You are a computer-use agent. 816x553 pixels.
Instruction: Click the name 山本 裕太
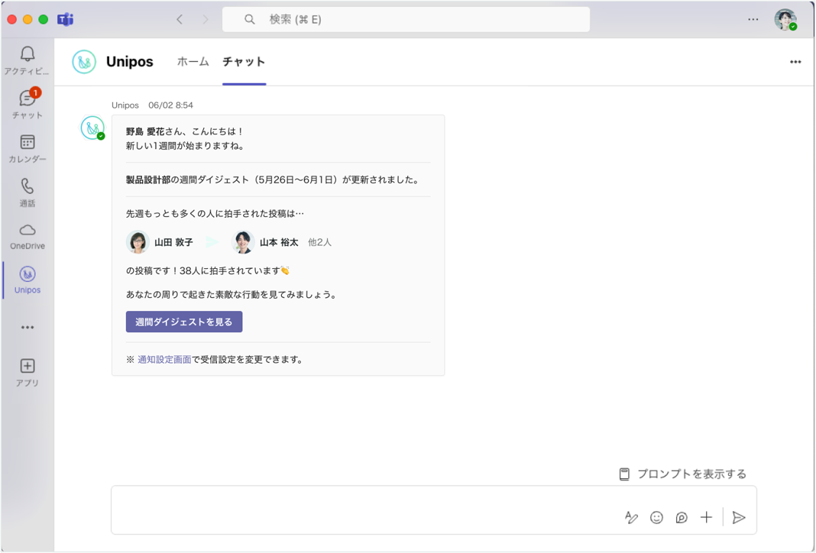click(279, 242)
